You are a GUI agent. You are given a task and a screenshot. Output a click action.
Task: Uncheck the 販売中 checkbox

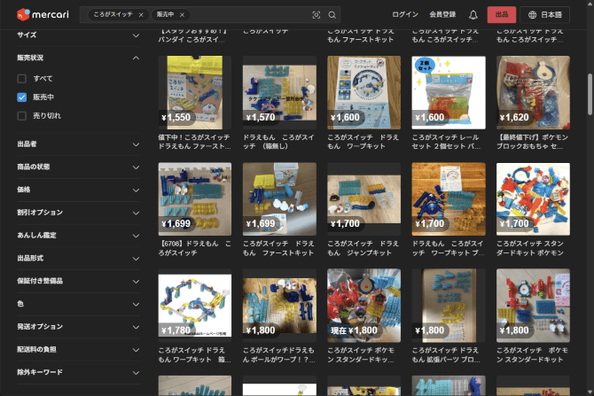[21, 97]
